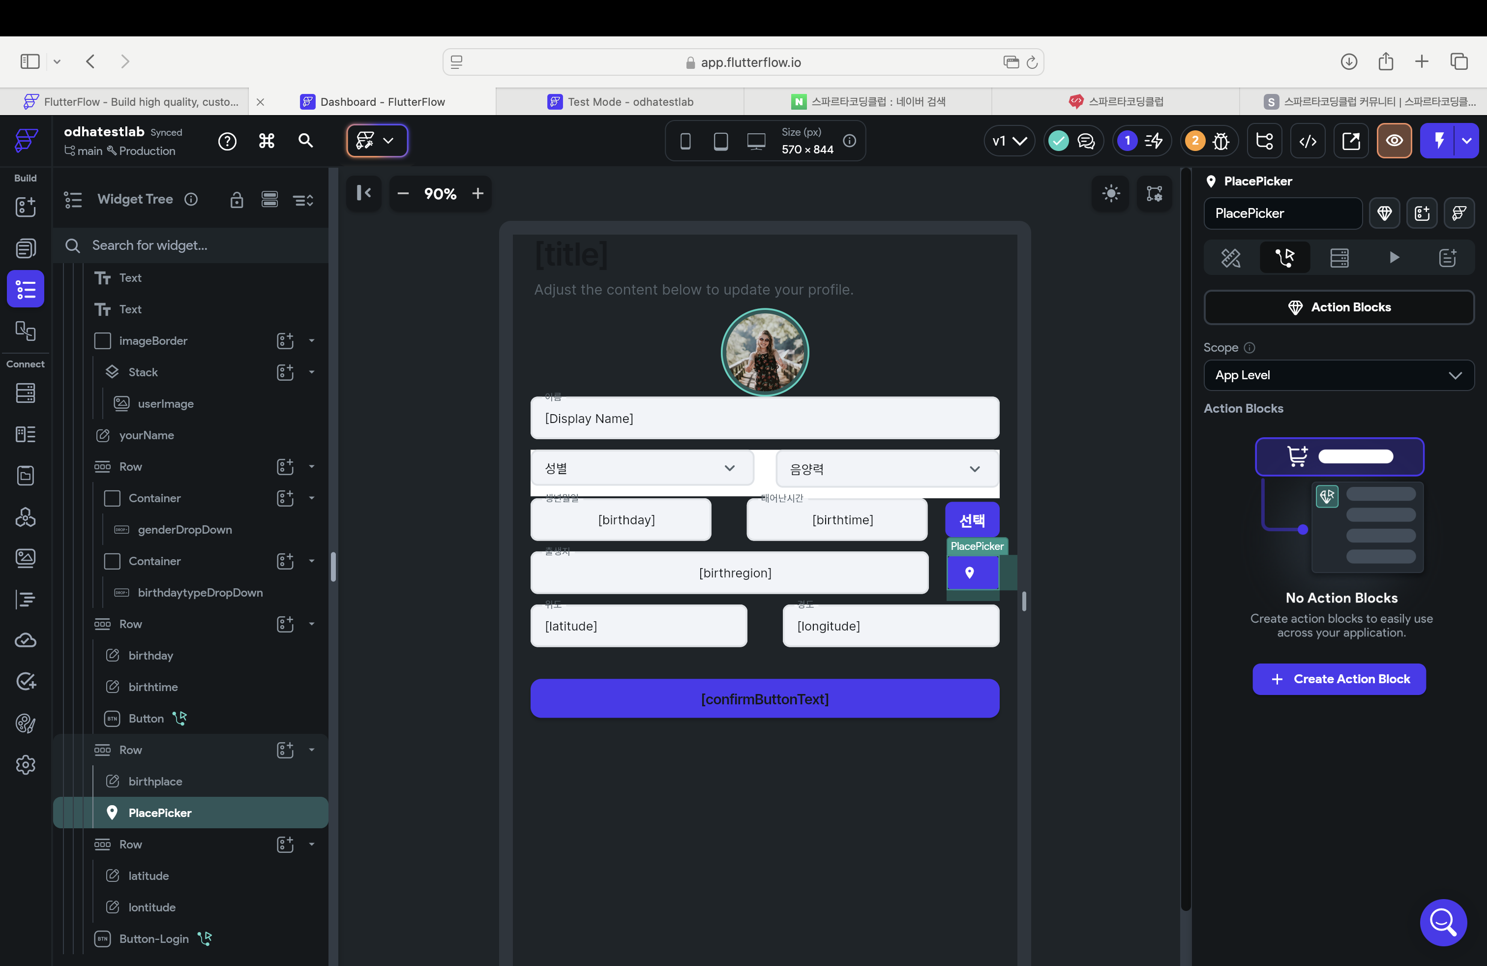Viewport: 1487px width, 966px height.
Task: Collapse the imageBorder tree node arrow
Action: click(312, 341)
